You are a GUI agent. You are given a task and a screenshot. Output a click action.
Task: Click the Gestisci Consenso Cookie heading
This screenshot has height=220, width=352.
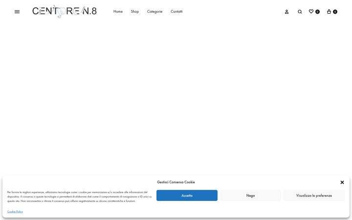(176, 182)
